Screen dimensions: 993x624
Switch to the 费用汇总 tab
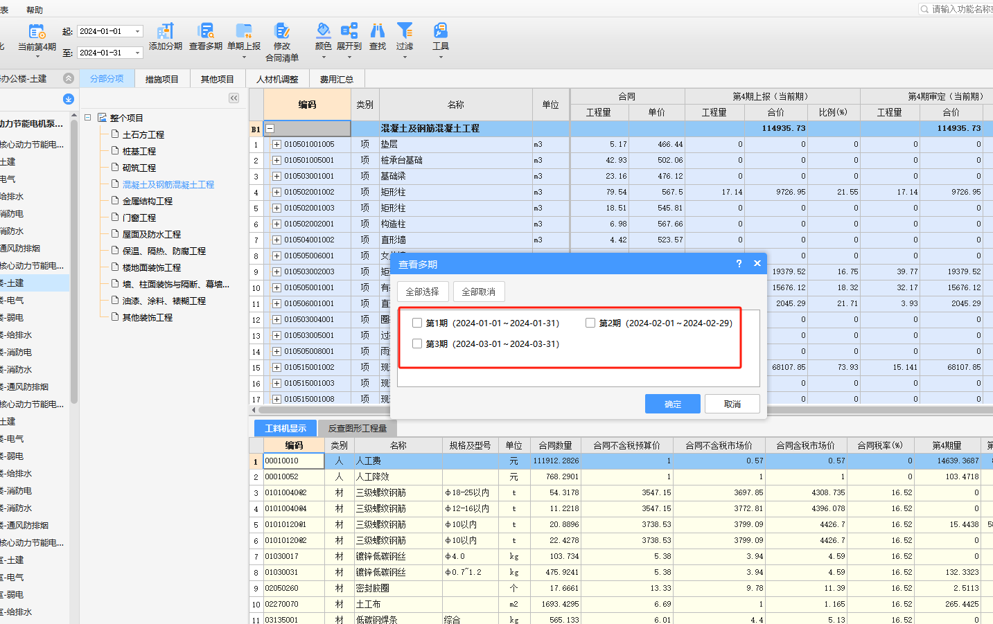point(337,79)
